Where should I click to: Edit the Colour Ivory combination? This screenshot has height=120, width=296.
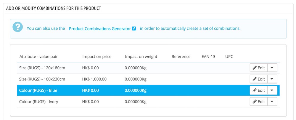click(x=259, y=102)
